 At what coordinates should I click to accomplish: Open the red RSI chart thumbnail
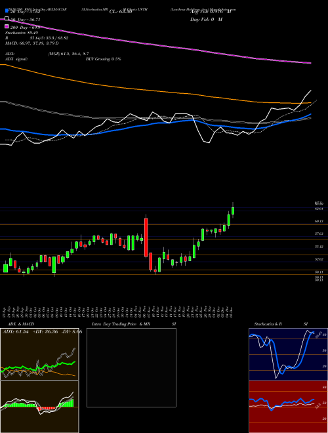click(288, 407)
